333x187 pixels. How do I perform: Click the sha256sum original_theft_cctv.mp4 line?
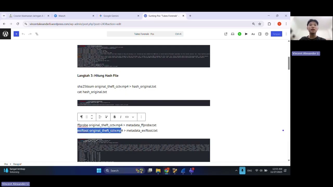tap(117, 86)
